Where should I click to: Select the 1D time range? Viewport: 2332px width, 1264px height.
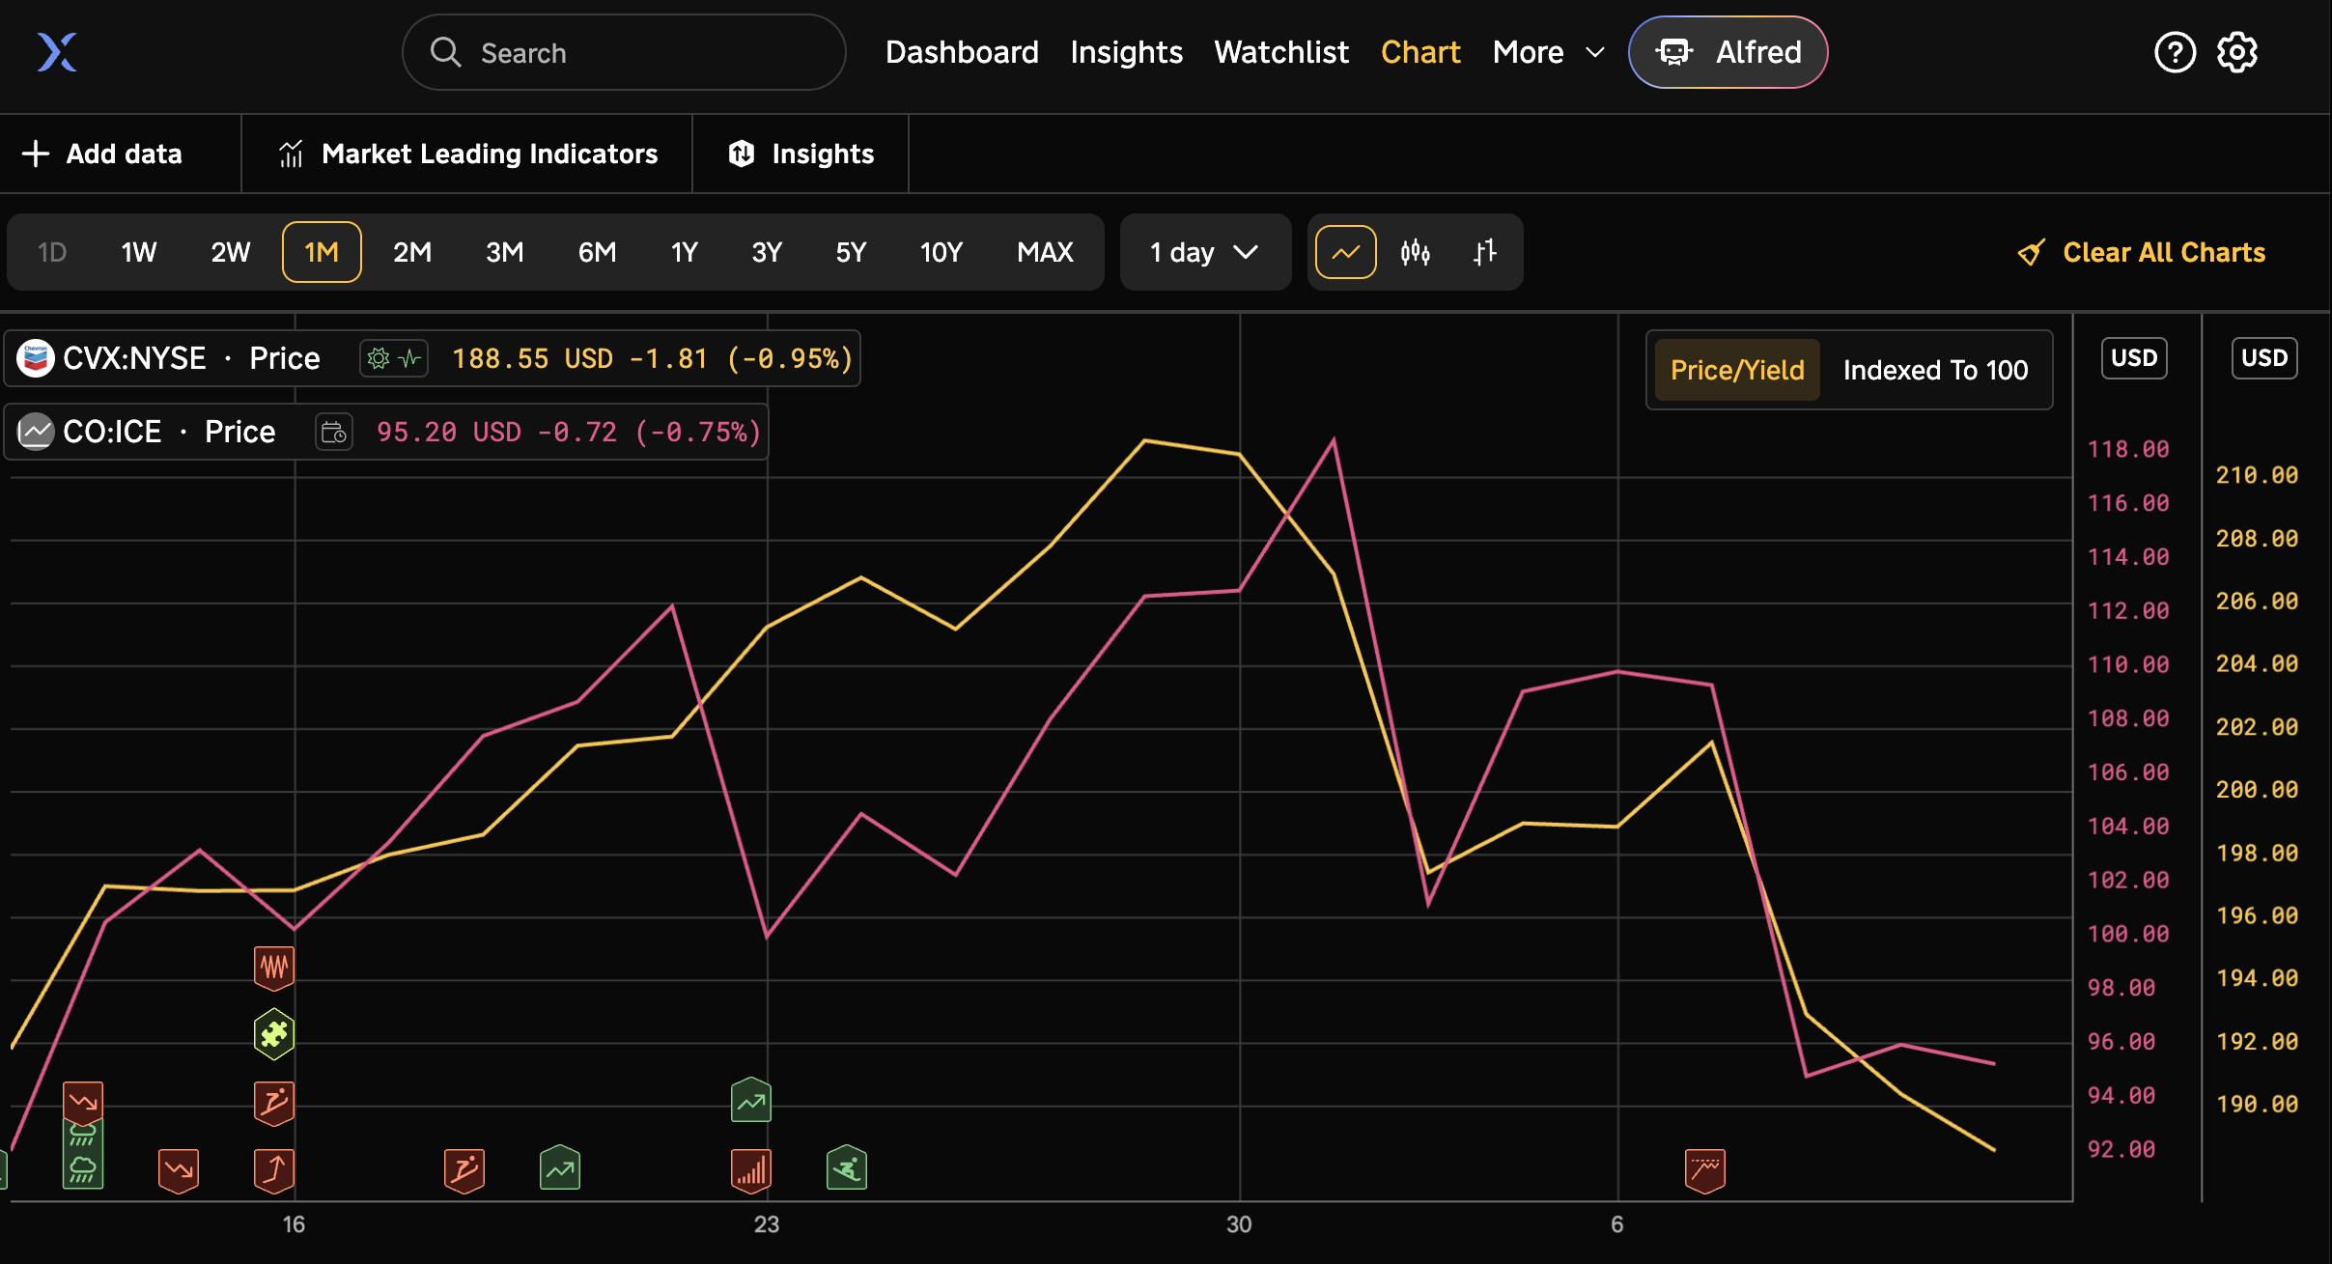pyautogui.click(x=51, y=252)
